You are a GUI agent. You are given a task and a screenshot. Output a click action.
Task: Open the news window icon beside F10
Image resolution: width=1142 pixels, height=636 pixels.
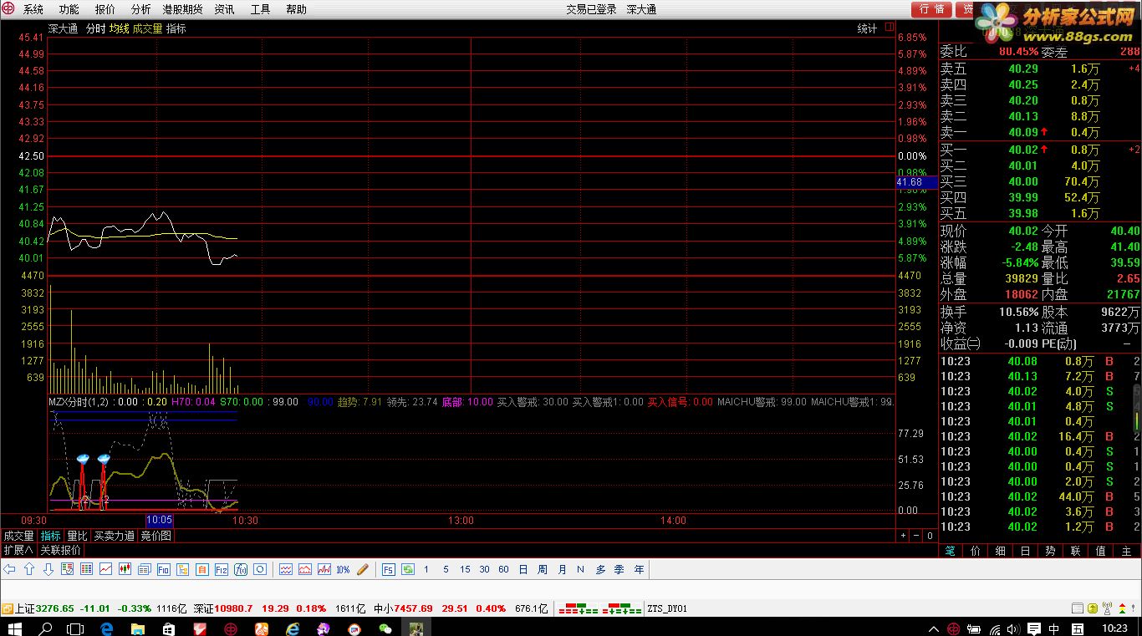click(x=145, y=569)
